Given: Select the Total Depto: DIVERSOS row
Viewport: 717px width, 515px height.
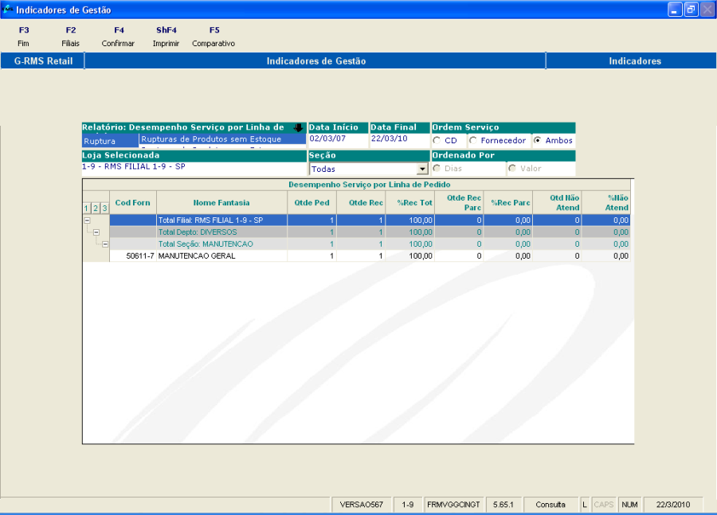Looking at the screenshot, I should (370, 232).
